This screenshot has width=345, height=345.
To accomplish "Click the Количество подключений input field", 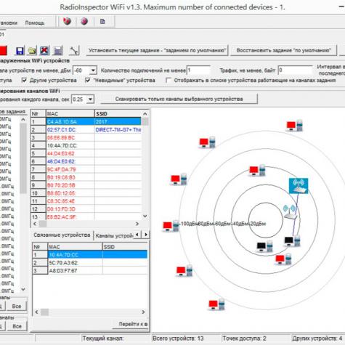I will click(198, 70).
